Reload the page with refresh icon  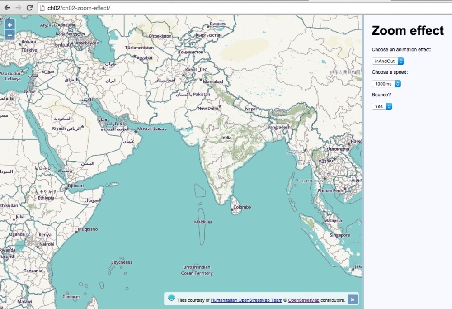pyautogui.click(x=29, y=8)
